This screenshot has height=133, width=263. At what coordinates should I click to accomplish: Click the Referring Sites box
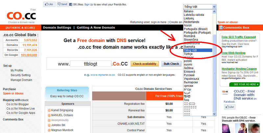67,93
